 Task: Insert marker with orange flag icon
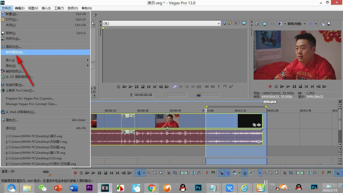coord(207,173)
